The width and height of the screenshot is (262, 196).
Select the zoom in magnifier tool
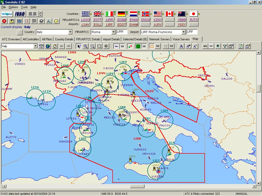85,46
